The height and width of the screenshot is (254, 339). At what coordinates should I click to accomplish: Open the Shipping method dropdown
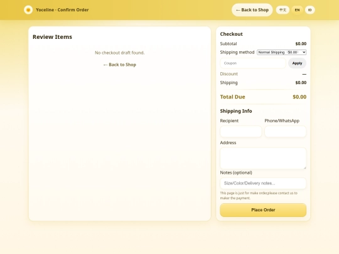[x=281, y=52]
